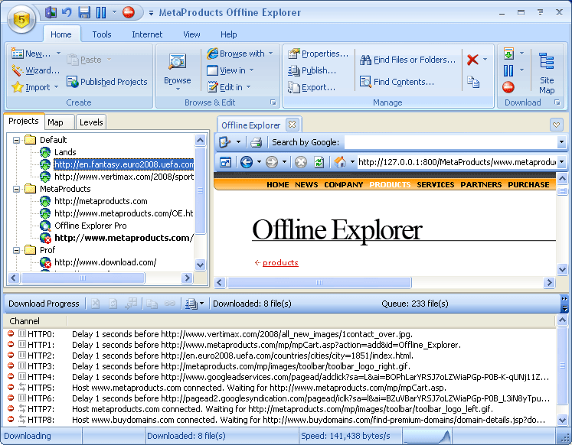Click the Save icon in quick access toolbar
Image resolution: width=572 pixels, height=445 pixels.
tap(84, 12)
